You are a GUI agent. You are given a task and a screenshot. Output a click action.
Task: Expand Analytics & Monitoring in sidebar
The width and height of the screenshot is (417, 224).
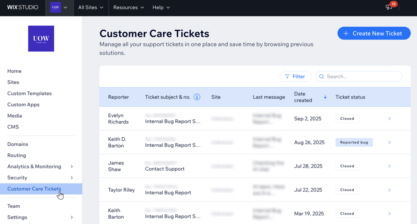(72, 167)
